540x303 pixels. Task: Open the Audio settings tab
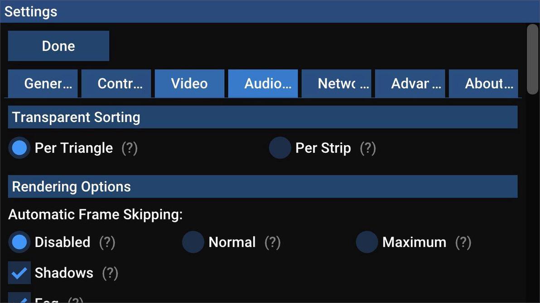(263, 83)
